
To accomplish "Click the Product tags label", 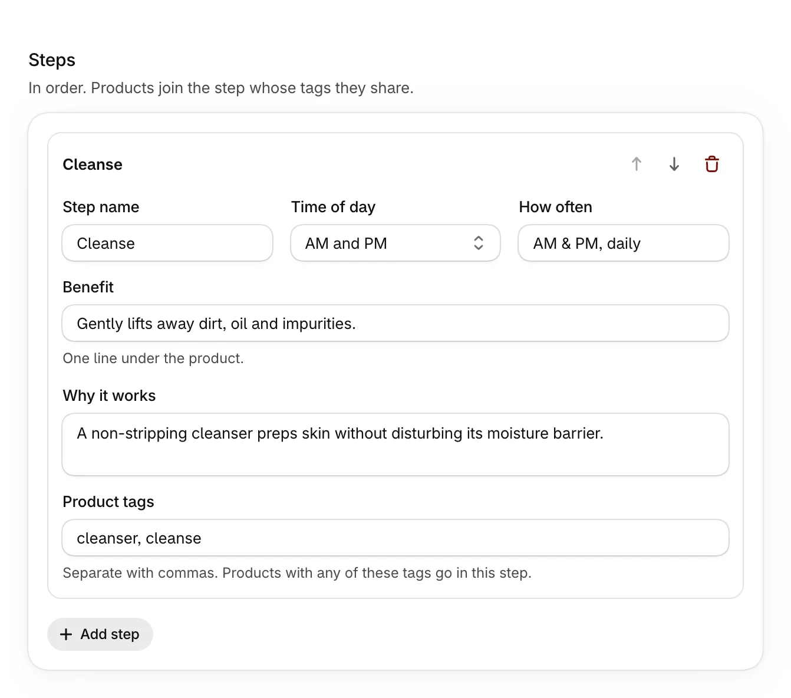I will pyautogui.click(x=108, y=502).
